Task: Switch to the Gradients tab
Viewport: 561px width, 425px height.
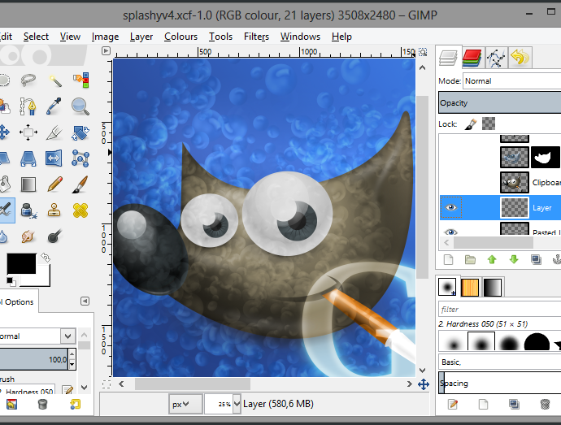Action: (x=493, y=288)
